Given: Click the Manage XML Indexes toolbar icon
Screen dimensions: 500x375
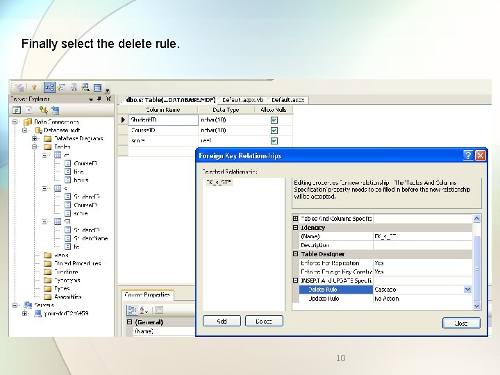Looking at the screenshot, I should coord(85,87).
